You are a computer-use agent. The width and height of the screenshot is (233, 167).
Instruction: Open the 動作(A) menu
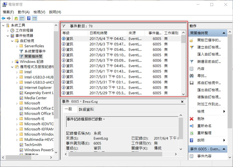click(x=24, y=12)
